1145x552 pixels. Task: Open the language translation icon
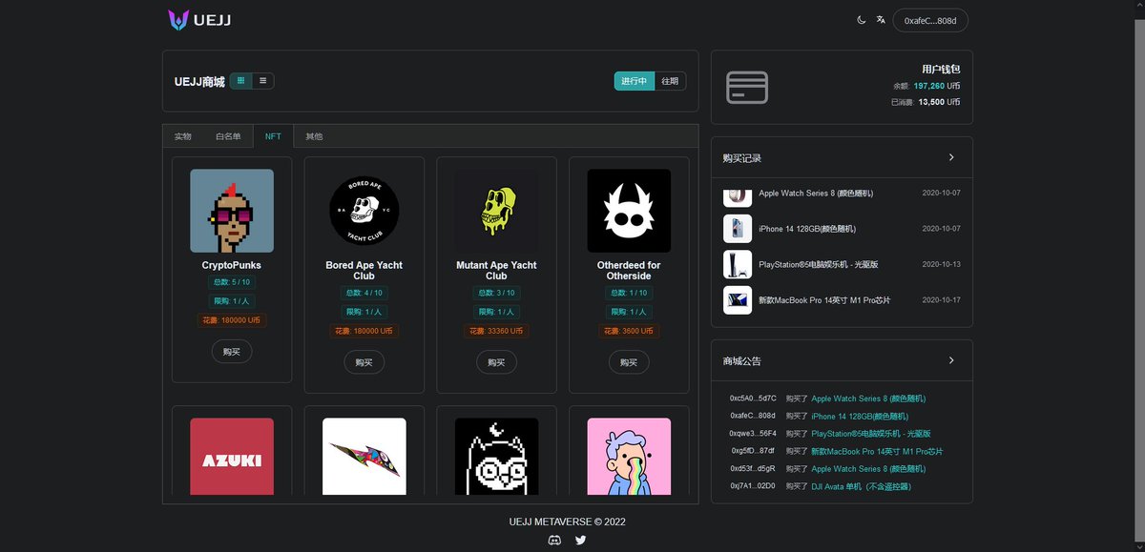tap(881, 20)
